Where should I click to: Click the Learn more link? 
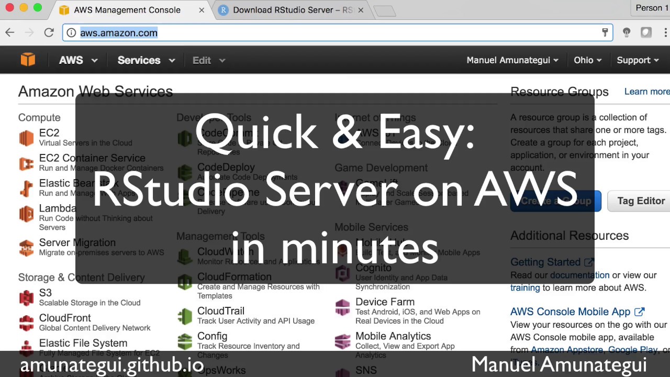[647, 92]
